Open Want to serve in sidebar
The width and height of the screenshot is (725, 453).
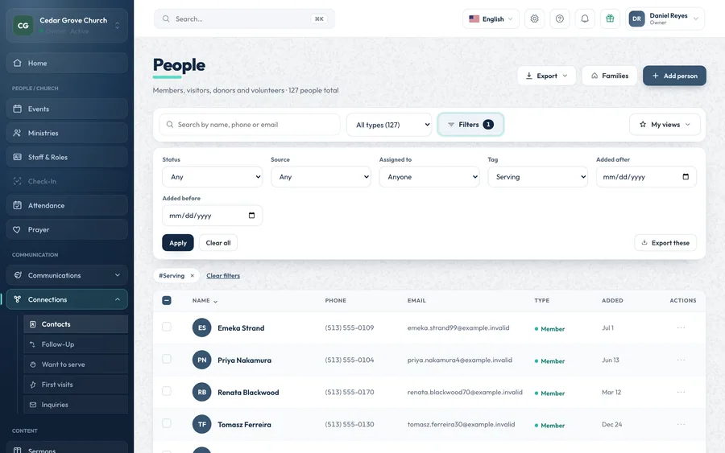coord(76,364)
